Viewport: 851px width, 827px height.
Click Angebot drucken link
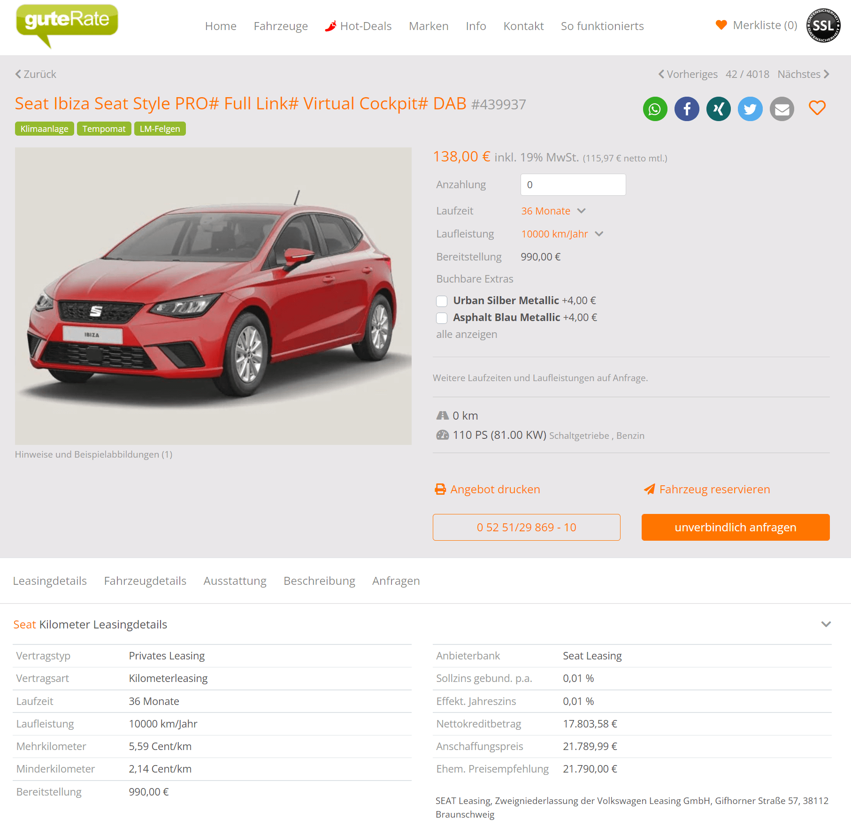click(495, 489)
